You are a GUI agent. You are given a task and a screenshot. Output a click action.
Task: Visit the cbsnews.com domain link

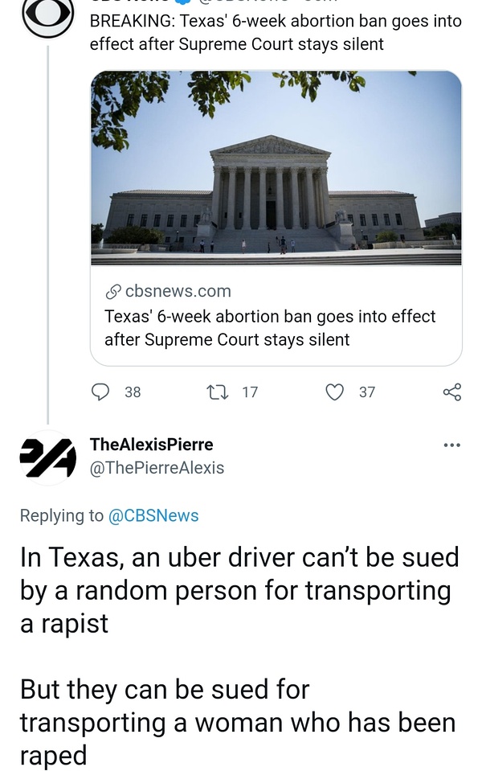pos(178,291)
